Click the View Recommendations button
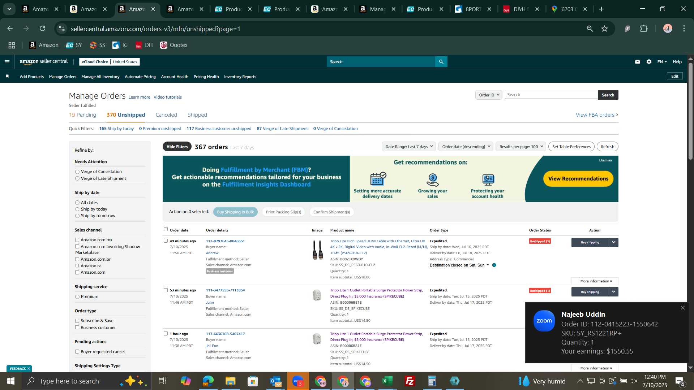 (x=578, y=179)
